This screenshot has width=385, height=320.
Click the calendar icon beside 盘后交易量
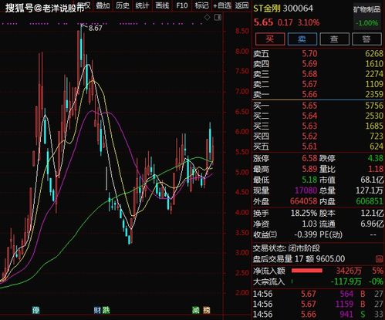coord(379,259)
